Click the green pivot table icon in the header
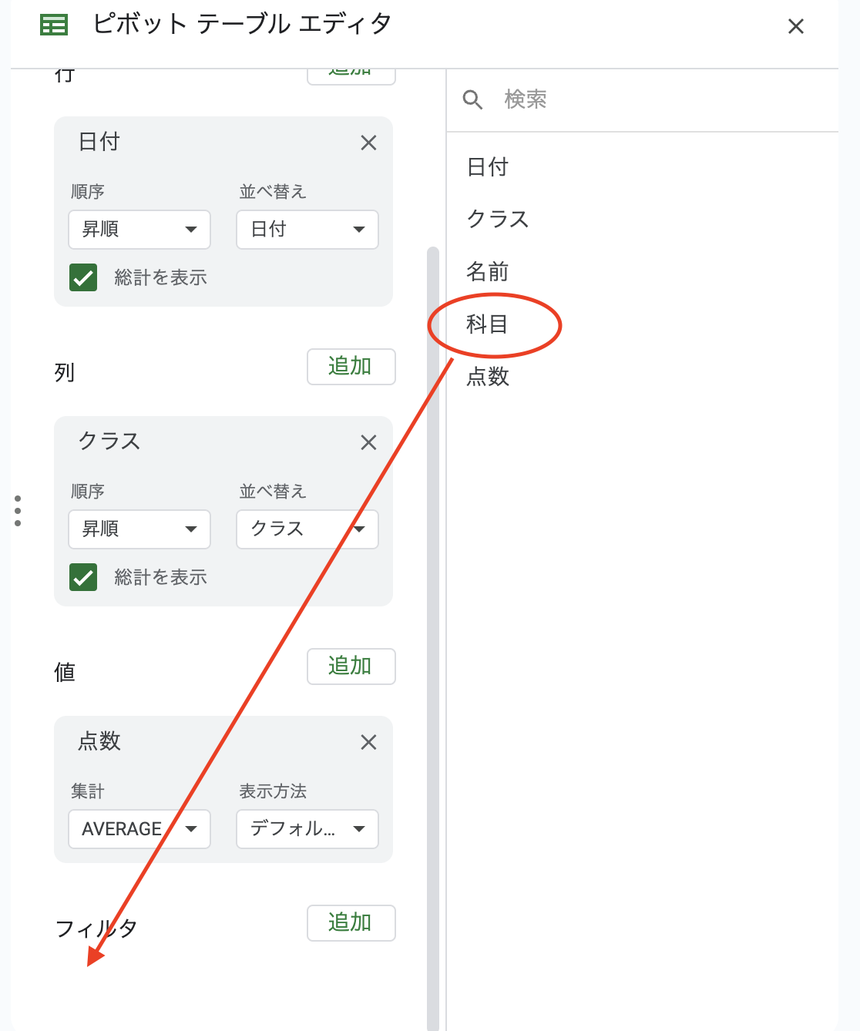Image resolution: width=860 pixels, height=1031 pixels. (x=54, y=25)
